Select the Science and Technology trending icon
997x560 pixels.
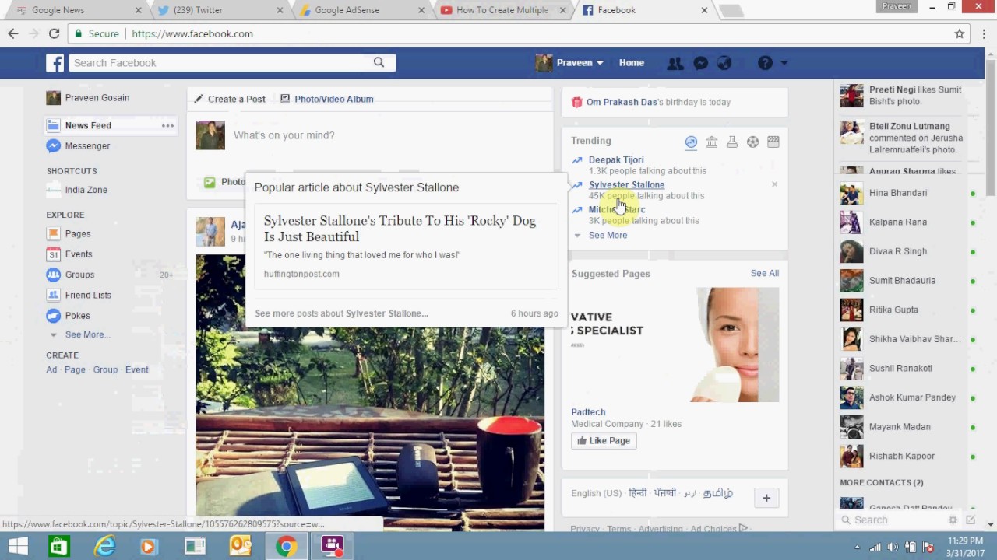pos(732,142)
